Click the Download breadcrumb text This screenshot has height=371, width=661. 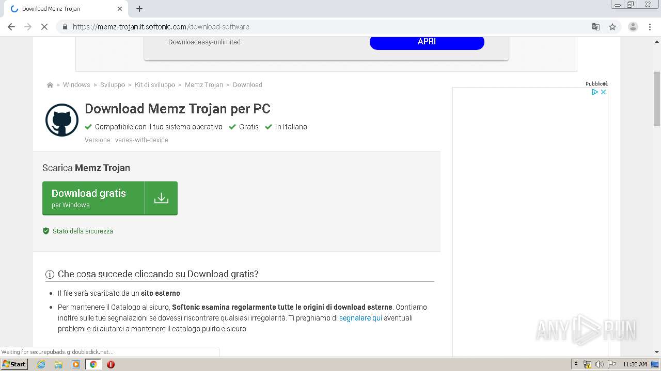pyautogui.click(x=247, y=85)
